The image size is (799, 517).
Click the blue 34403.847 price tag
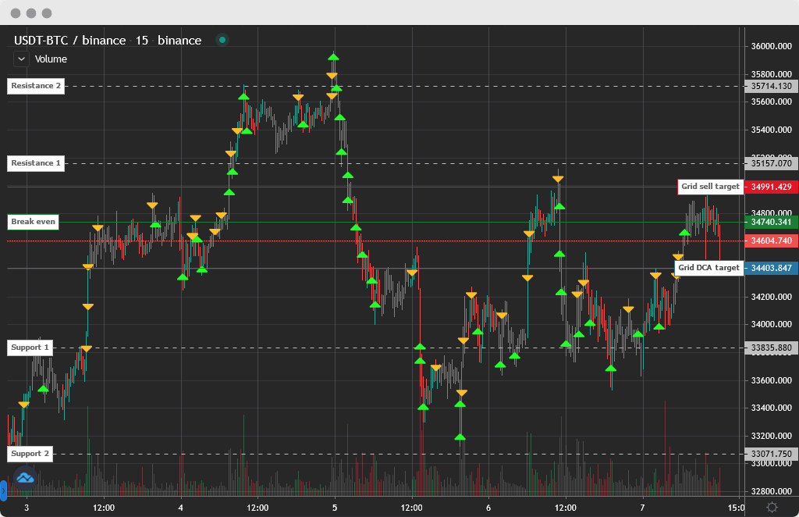[771, 268]
